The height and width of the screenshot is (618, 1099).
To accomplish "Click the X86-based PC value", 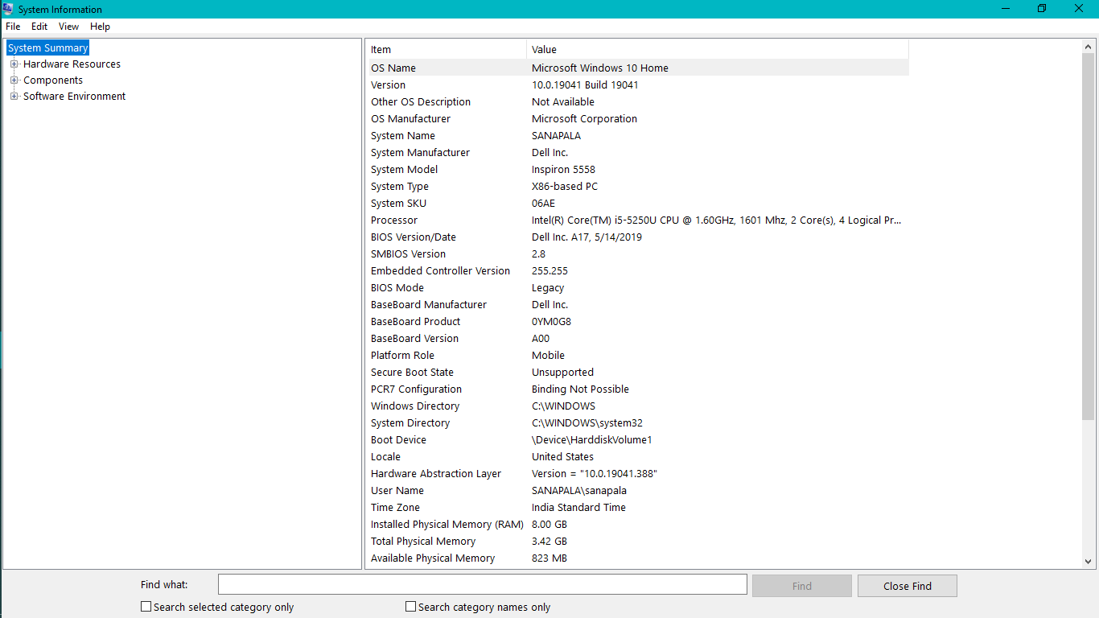I will [x=565, y=187].
